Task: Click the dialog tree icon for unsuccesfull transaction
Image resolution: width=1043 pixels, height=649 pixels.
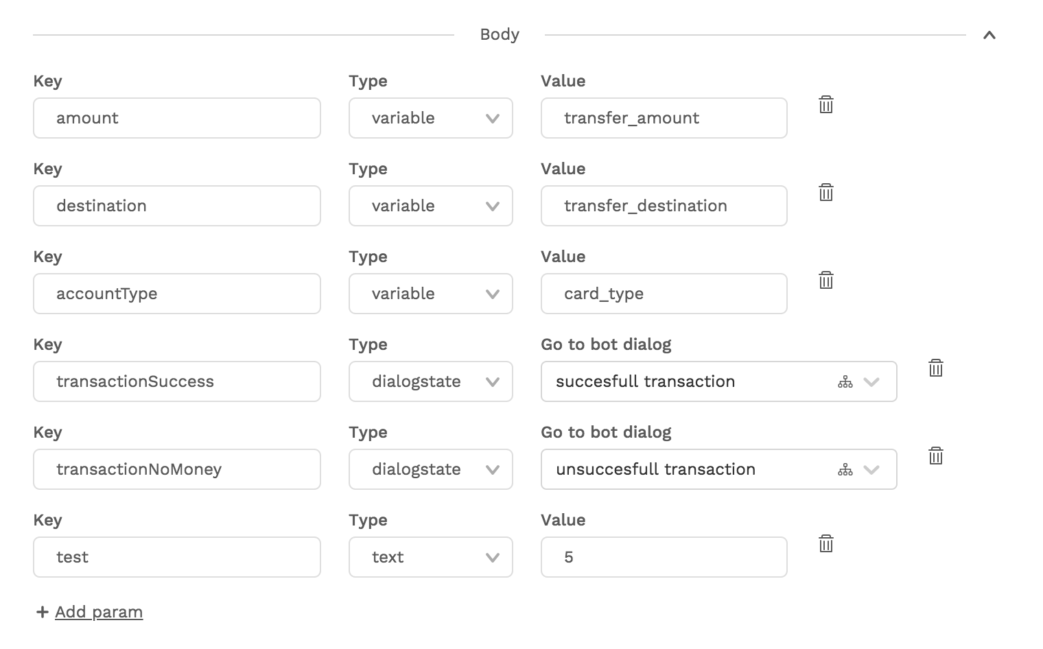Action: [845, 470]
